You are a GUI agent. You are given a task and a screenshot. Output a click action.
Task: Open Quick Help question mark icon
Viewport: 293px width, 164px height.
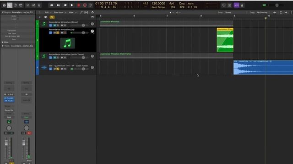click(15, 5)
